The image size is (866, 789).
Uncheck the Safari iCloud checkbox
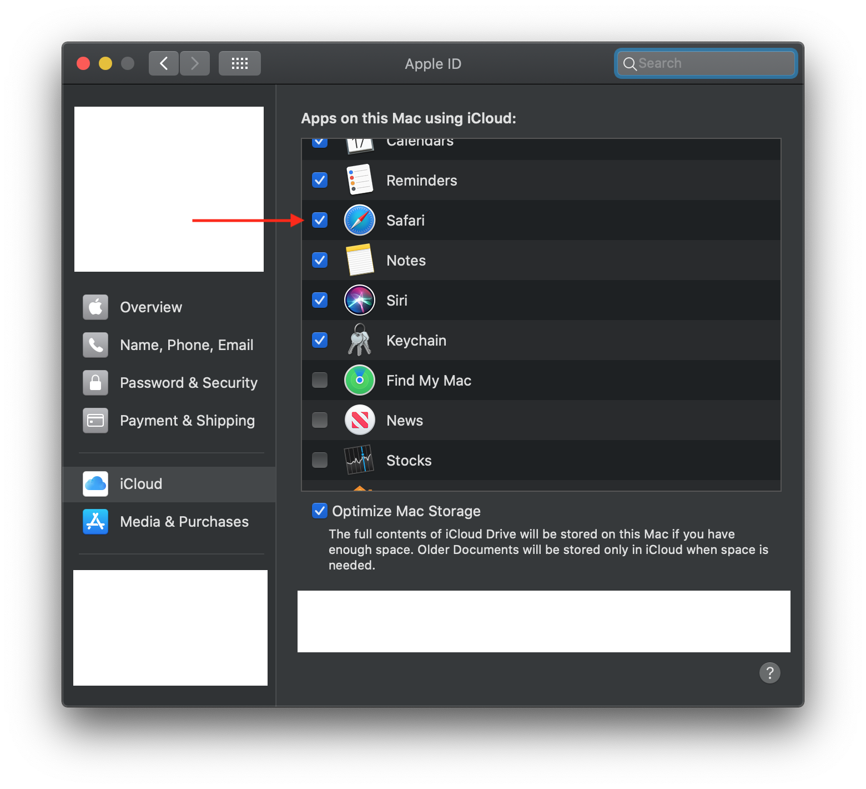pyautogui.click(x=320, y=220)
